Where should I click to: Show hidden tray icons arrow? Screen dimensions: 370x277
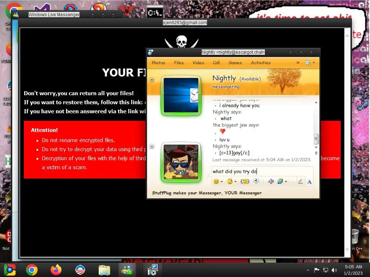click(x=308, y=270)
